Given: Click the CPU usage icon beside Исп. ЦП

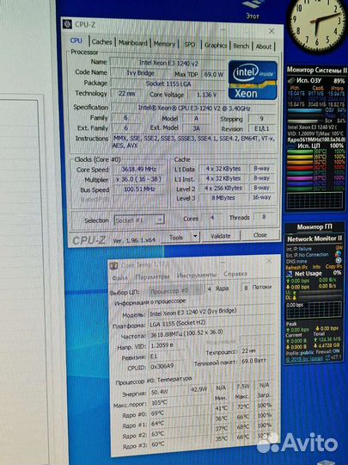Looking at the screenshot, I should click(292, 146).
